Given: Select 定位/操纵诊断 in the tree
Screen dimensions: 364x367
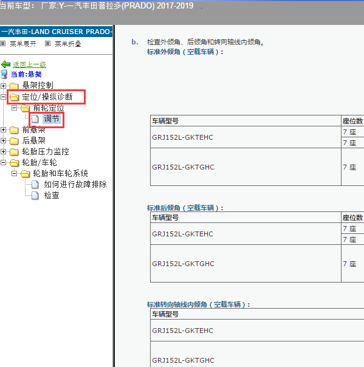Looking at the screenshot, I should click(x=47, y=97).
